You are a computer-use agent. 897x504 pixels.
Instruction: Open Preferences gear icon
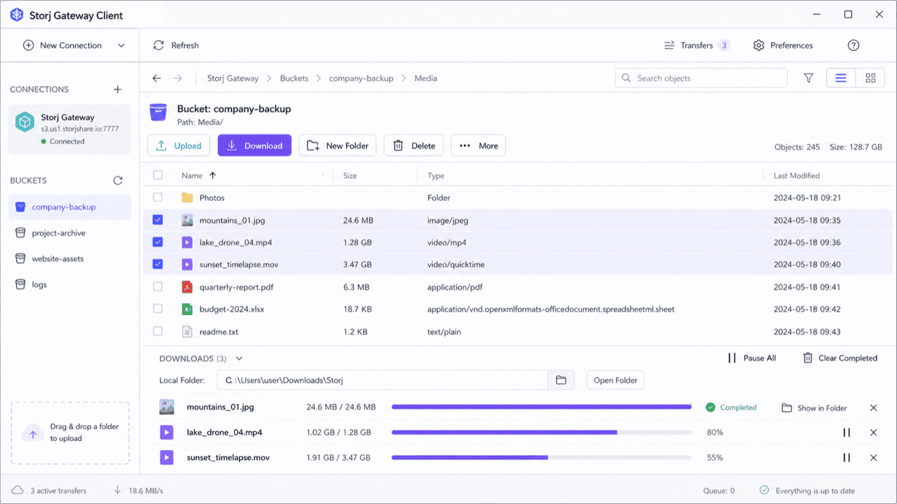click(x=758, y=45)
